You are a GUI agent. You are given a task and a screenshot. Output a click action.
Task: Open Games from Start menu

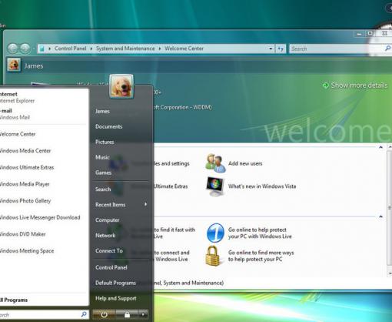coord(103,173)
